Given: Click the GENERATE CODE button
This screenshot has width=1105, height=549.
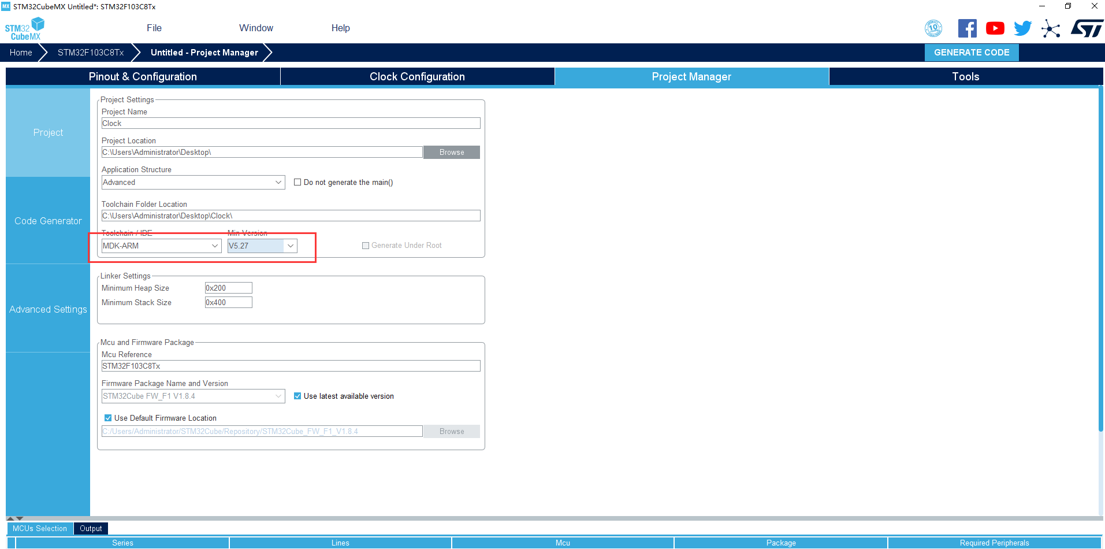Looking at the screenshot, I should pyautogui.click(x=972, y=53).
